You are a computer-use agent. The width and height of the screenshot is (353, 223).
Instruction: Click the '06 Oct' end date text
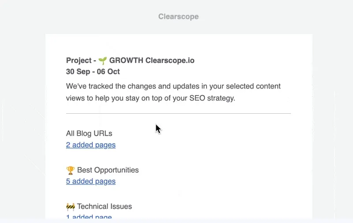108,71
